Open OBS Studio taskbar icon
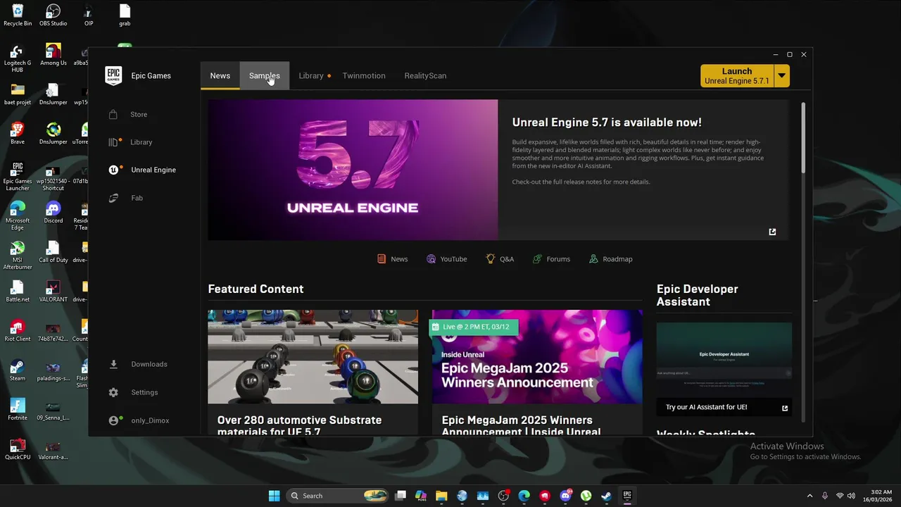This screenshot has width=901, height=507. click(x=503, y=496)
